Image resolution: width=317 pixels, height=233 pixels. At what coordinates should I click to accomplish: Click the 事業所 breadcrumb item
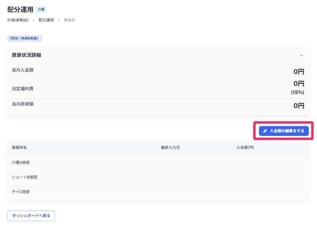(x=69, y=20)
